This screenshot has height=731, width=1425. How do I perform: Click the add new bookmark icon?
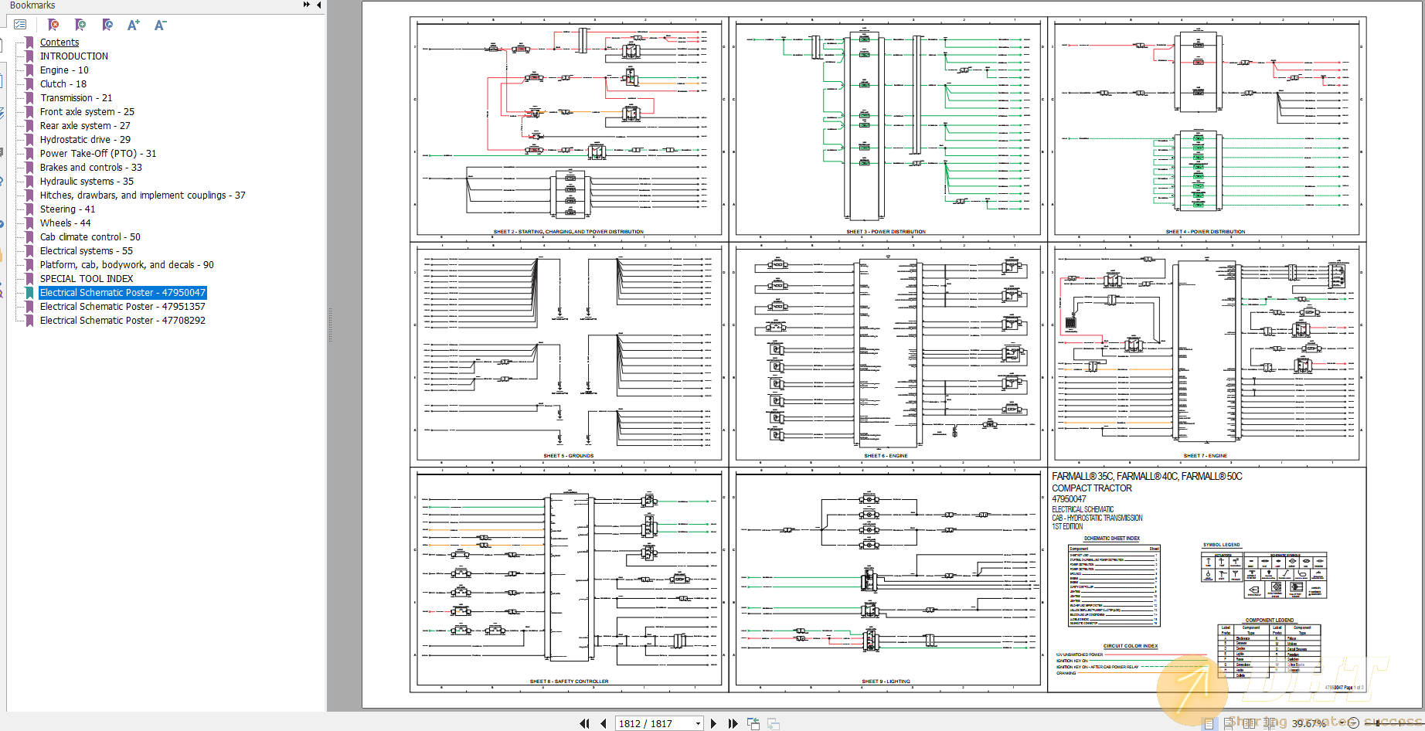[80, 25]
